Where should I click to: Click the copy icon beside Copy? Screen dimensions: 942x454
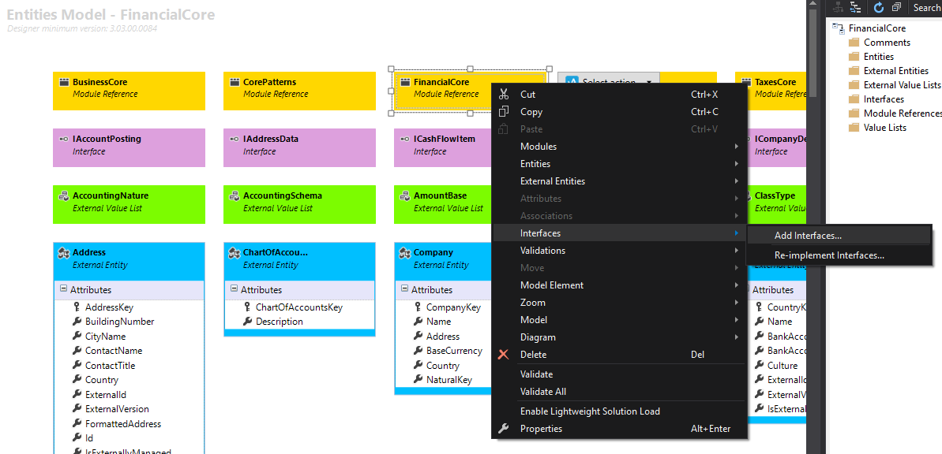pos(504,112)
